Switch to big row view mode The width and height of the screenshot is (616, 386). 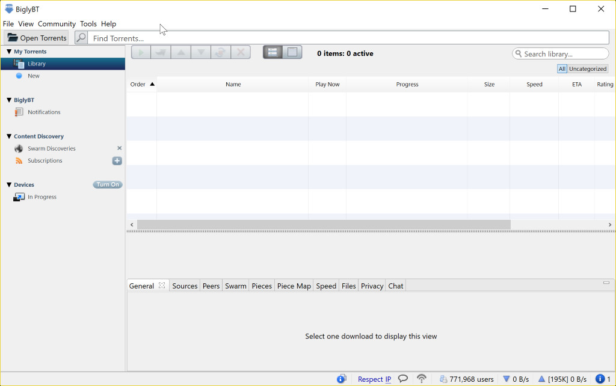point(273,52)
